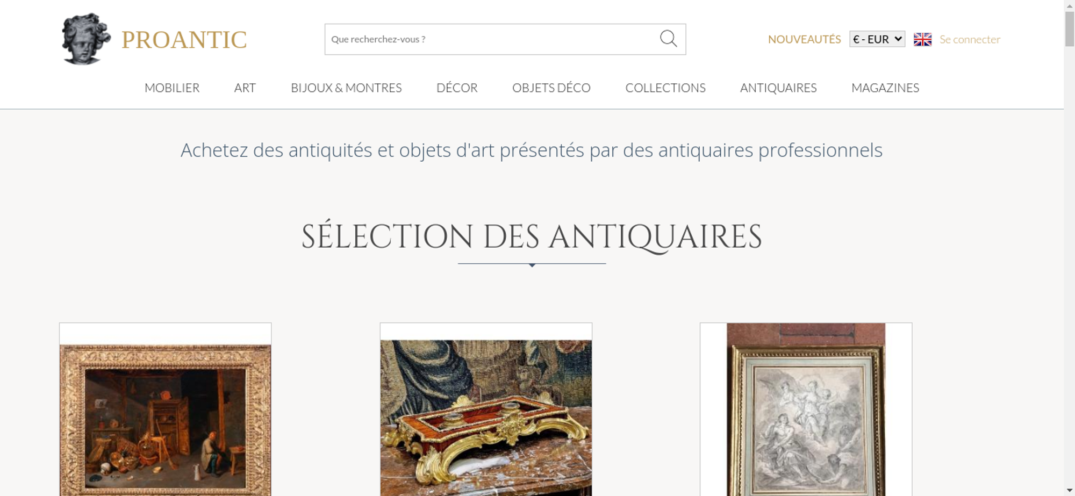Image resolution: width=1075 pixels, height=496 pixels.
Task: Open the Magazines menu
Action: (885, 88)
